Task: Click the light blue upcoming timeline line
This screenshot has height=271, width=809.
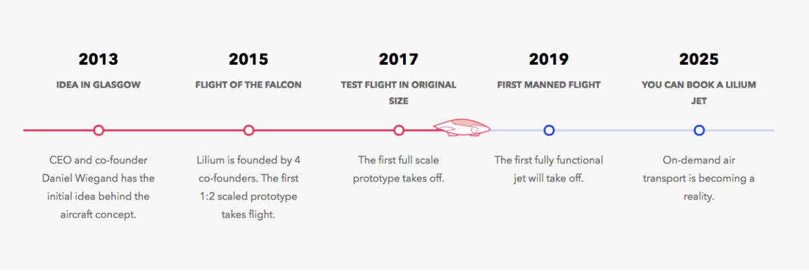Action: [624, 130]
